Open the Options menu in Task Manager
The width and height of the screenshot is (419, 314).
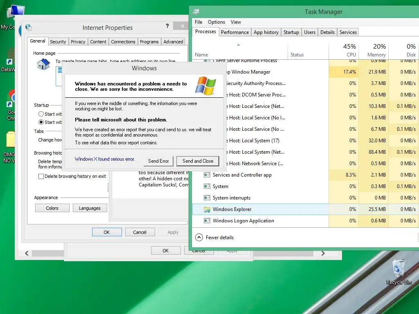(x=216, y=22)
